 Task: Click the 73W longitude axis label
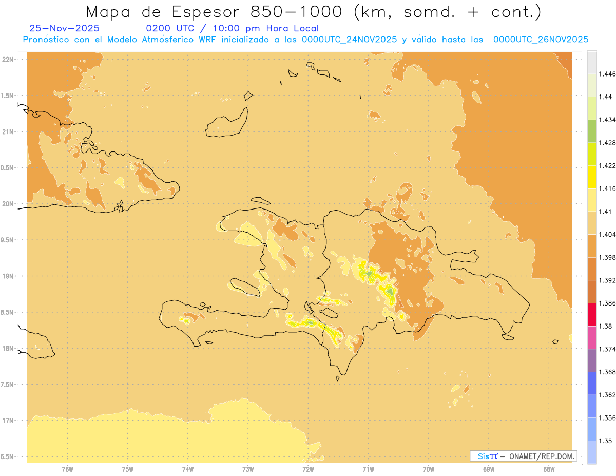(x=248, y=469)
